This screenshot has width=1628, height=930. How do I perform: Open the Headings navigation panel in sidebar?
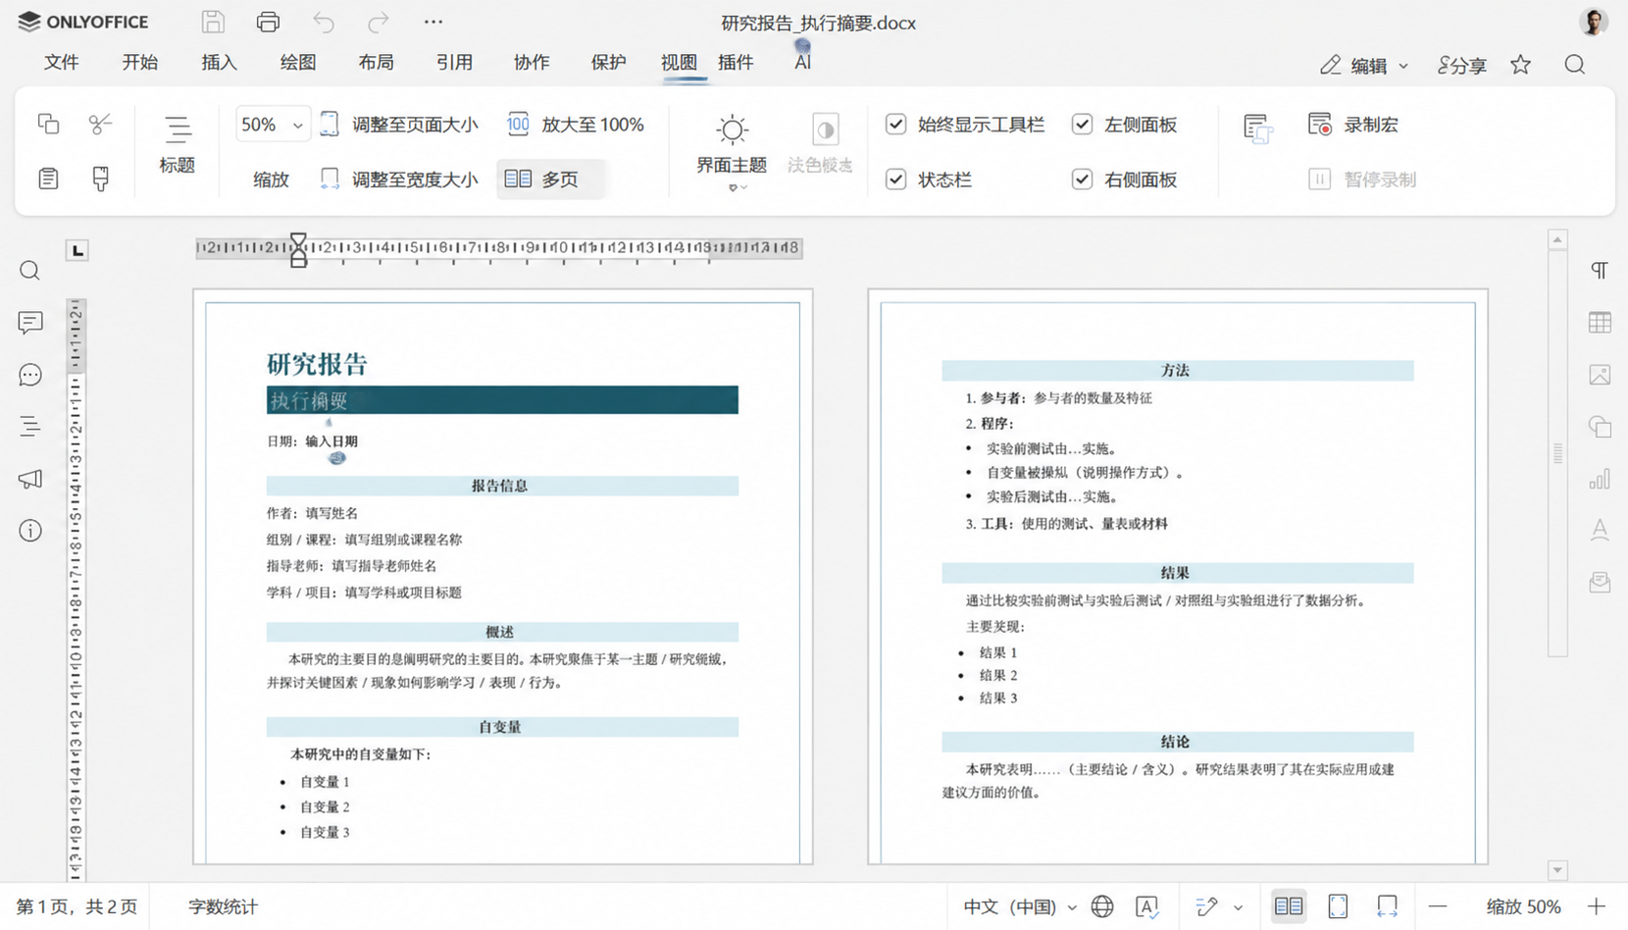(30, 427)
